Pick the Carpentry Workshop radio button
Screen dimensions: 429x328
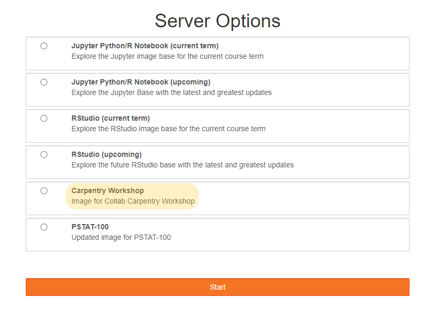[x=44, y=191]
